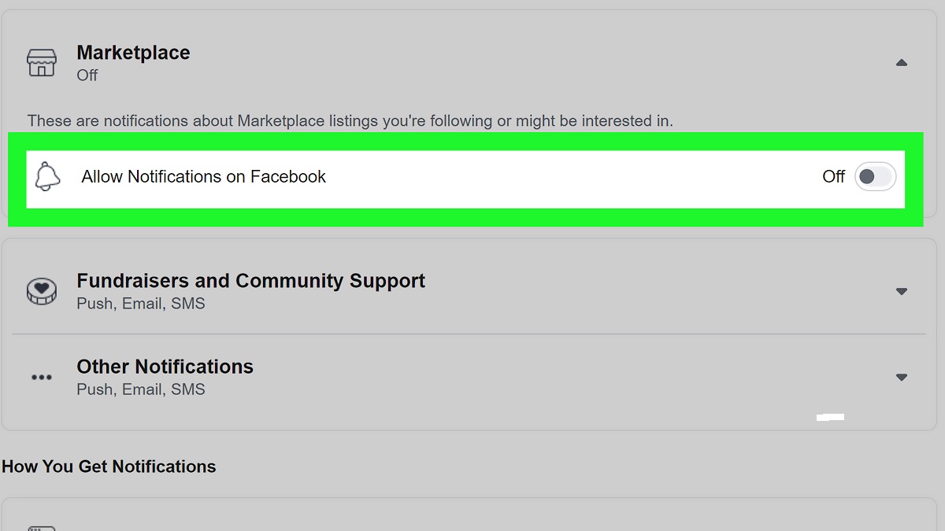Image resolution: width=945 pixels, height=531 pixels.
Task: Open the Other Notifications heading
Action: (165, 367)
